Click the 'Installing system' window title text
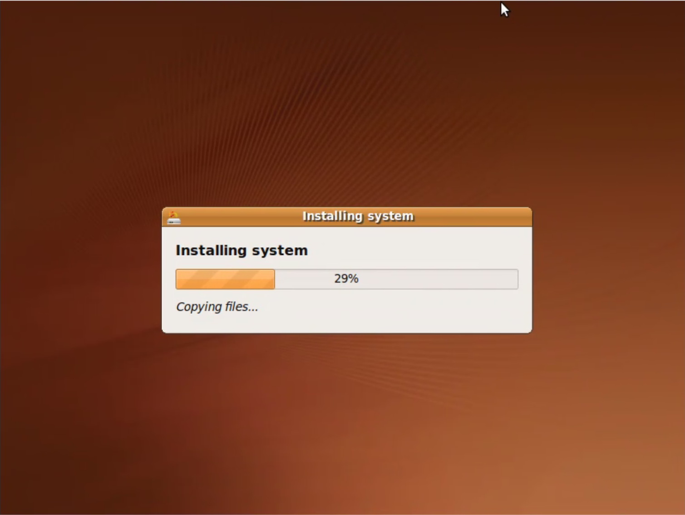Viewport: 685px width, 515px height. [x=358, y=216]
